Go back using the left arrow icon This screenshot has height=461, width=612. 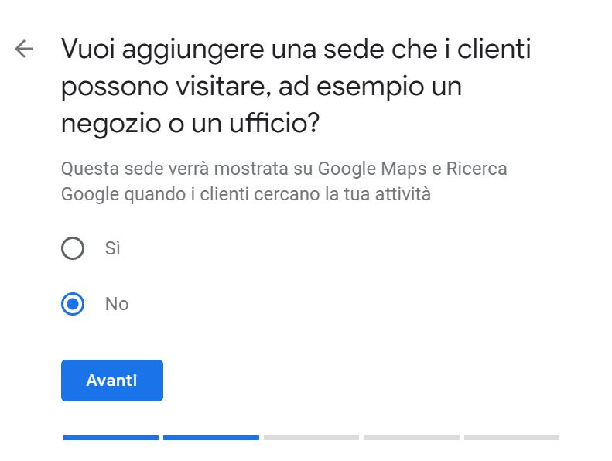pos(24,50)
